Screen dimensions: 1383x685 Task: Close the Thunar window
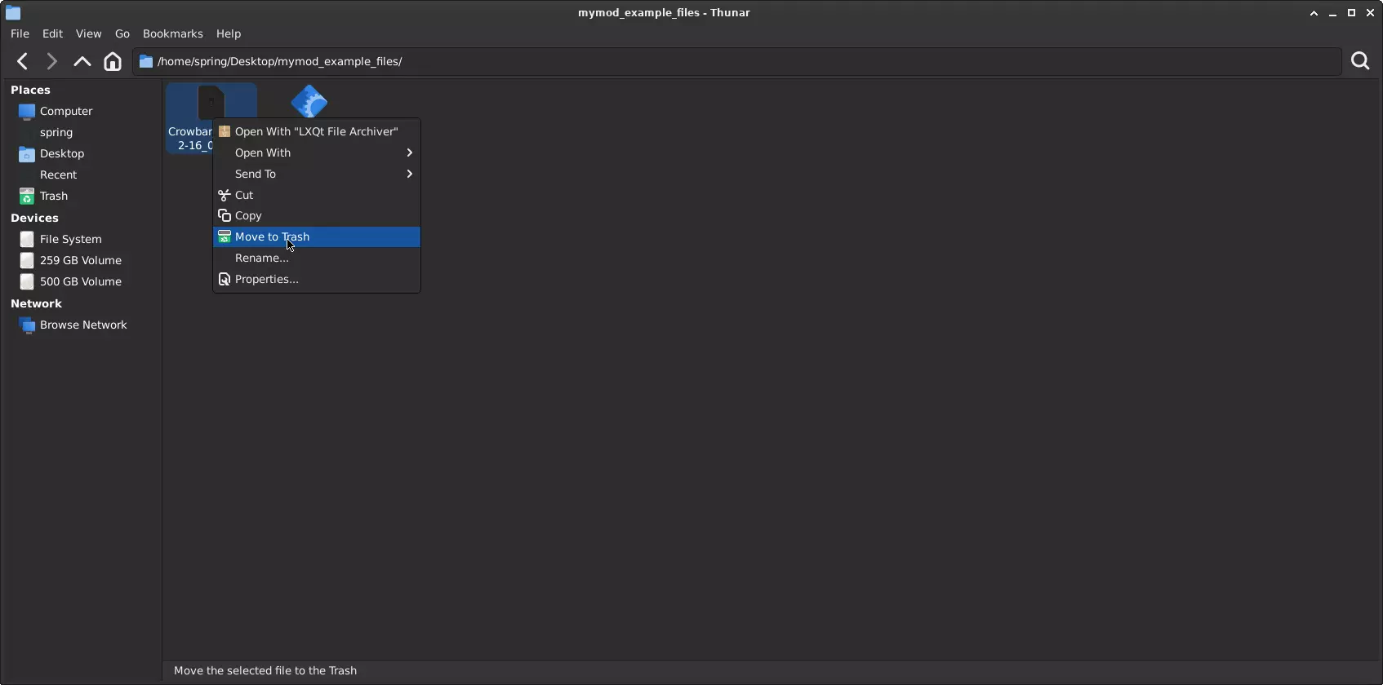coord(1370,13)
